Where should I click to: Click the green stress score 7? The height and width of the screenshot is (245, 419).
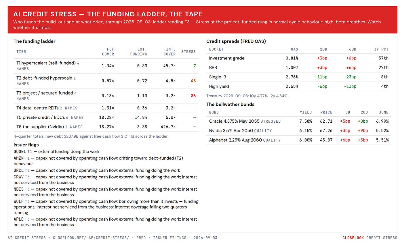click(x=195, y=66)
